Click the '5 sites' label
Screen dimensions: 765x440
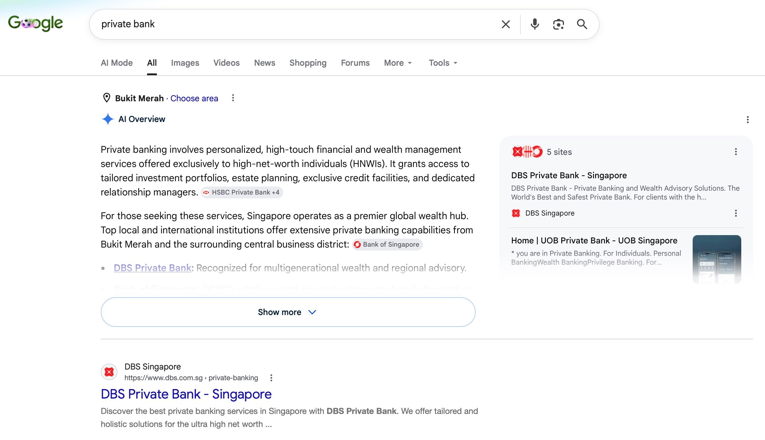tap(559, 152)
